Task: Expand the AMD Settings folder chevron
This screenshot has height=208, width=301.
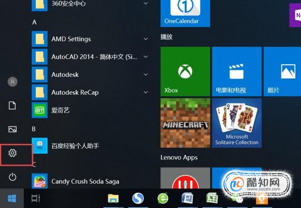Action: pyautogui.click(x=146, y=39)
